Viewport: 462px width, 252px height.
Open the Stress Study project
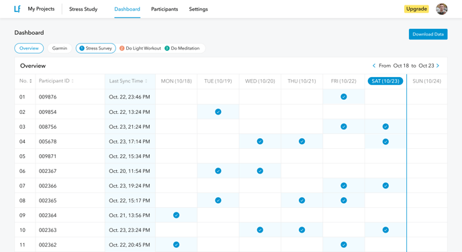coord(83,9)
